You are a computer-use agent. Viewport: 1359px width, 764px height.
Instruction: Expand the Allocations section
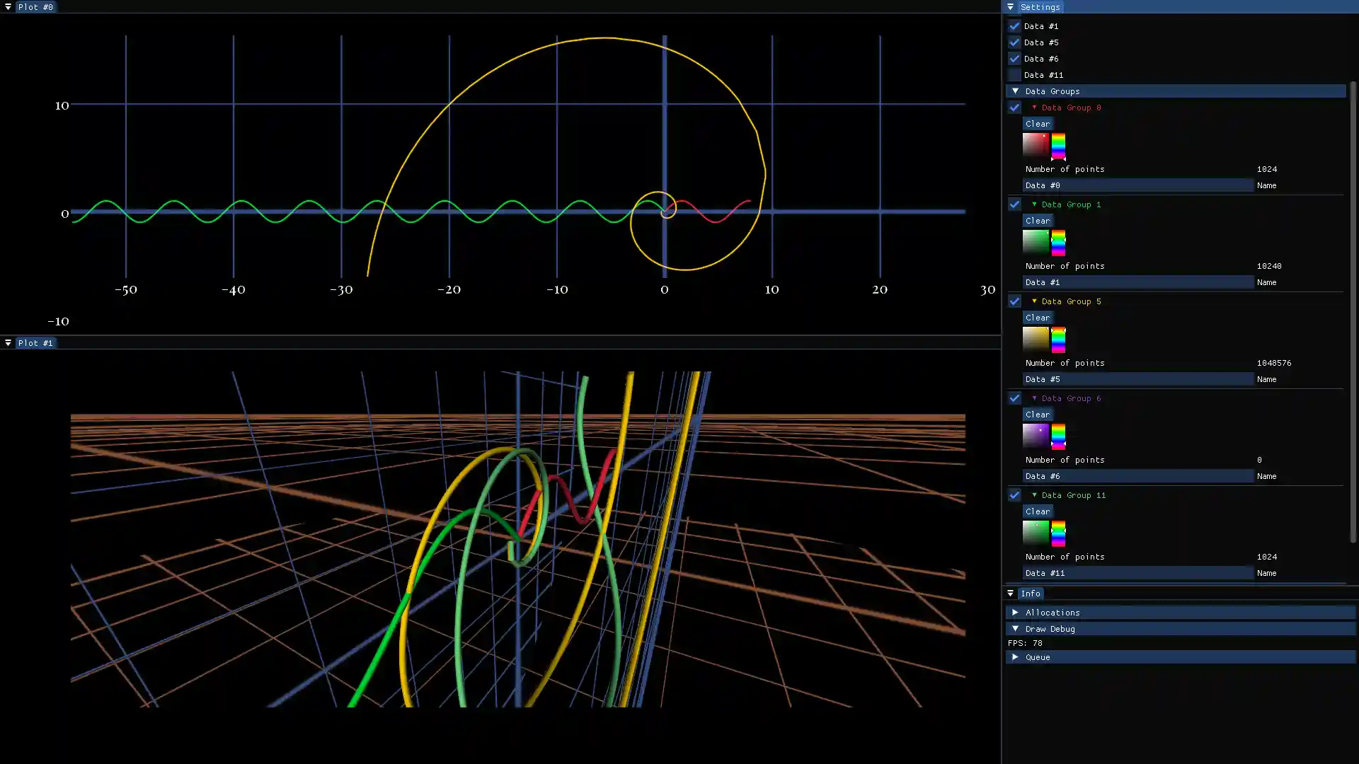[x=1016, y=612]
